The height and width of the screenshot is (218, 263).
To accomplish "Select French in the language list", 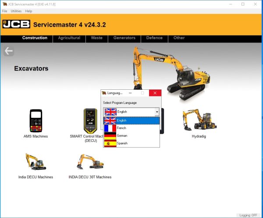I will click(x=131, y=128).
